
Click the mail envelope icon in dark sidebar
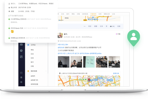coord(21,45)
